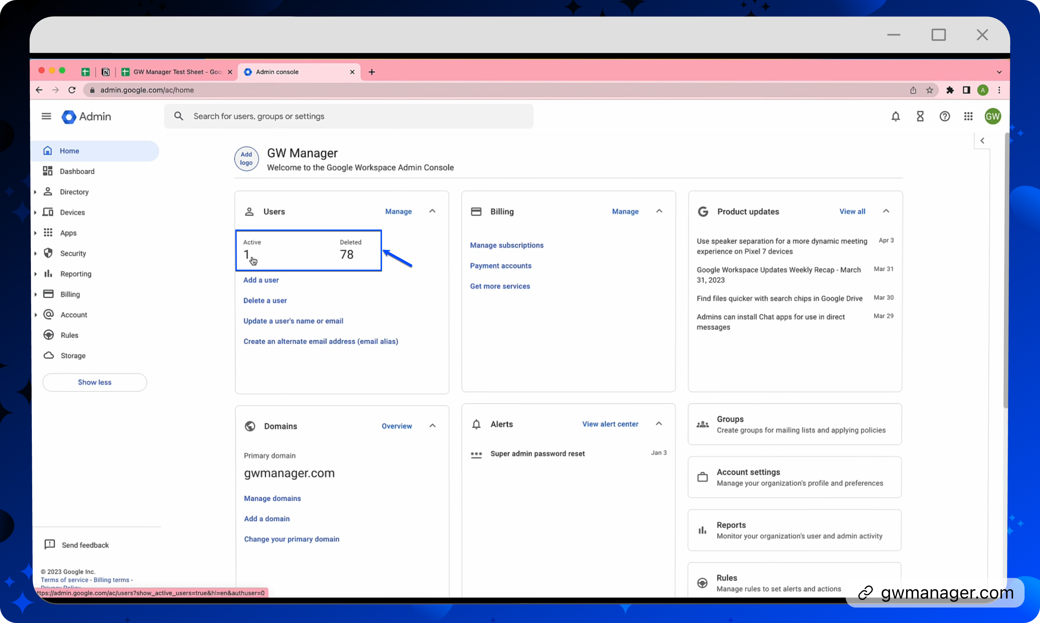Click the search for users field

tap(348, 116)
